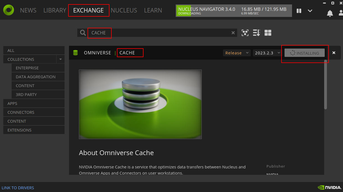Click the INSTALLING button
Image resolution: width=343 pixels, height=192 pixels.
[x=304, y=53]
